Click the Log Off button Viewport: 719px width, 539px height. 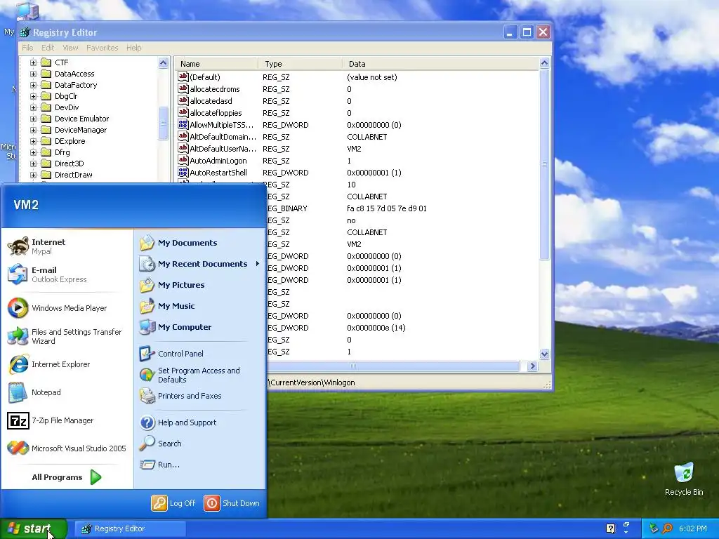[173, 503]
